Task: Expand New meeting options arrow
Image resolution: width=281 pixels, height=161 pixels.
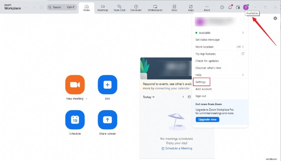Action: (86, 99)
